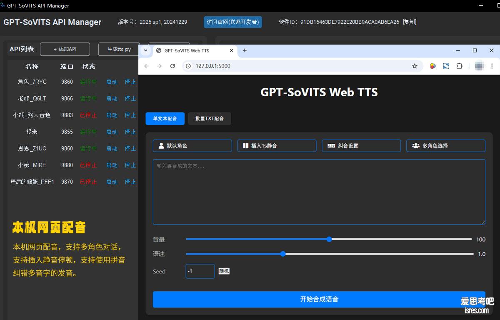Click port value 9870
The image size is (500, 320).
67,182
